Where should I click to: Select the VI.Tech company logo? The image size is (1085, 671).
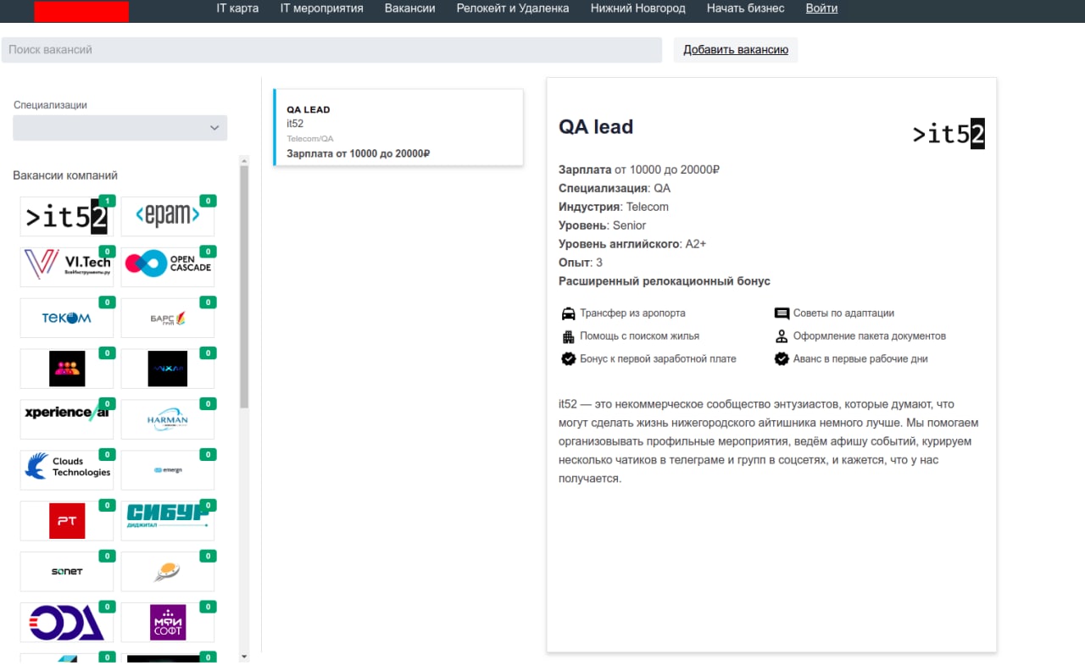pyautogui.click(x=66, y=267)
